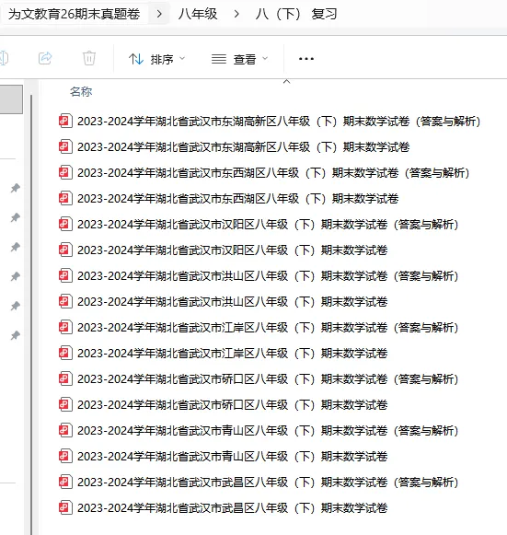This screenshot has width=507, height=535.
Task: Click the PDF icon of 汉阳区 answers file
Action: [65, 224]
